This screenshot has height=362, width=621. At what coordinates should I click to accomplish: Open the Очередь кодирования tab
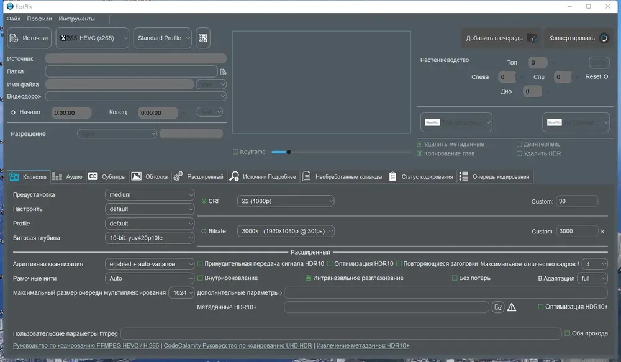(495, 176)
